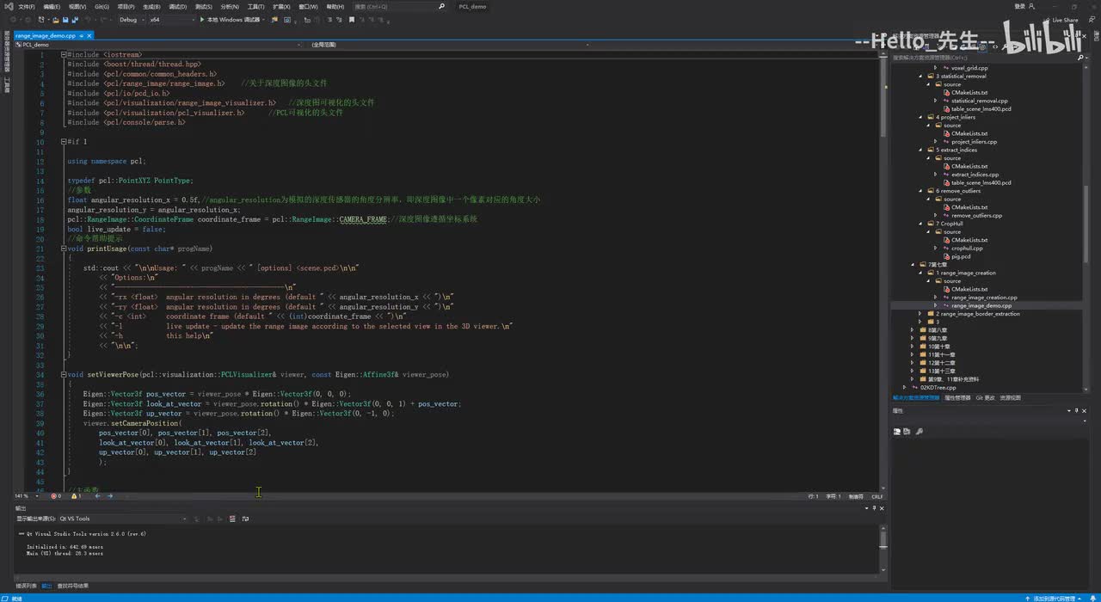1101x602 pixels.
Task: Open the Git(G) menu
Action: point(101,6)
